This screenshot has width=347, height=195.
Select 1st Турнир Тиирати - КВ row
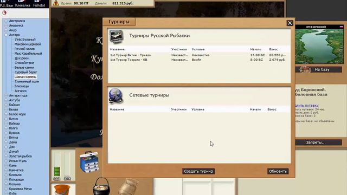pyautogui.click(x=199, y=60)
